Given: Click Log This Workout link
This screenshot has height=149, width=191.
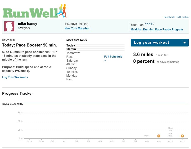Looking at the screenshot, I should (x=15, y=77).
